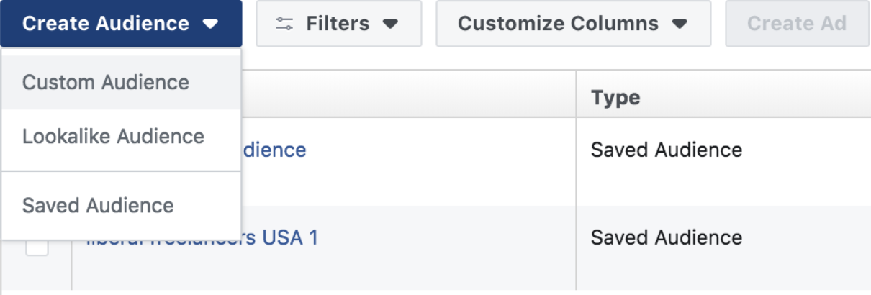The image size is (871, 295).
Task: Click the Create Audience dropdown button
Action: tap(121, 24)
